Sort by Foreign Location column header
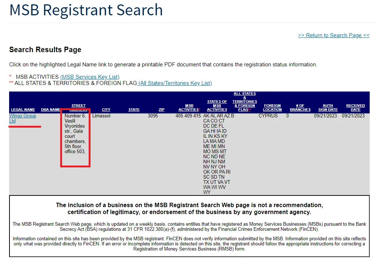377x264 pixels. coord(272,108)
